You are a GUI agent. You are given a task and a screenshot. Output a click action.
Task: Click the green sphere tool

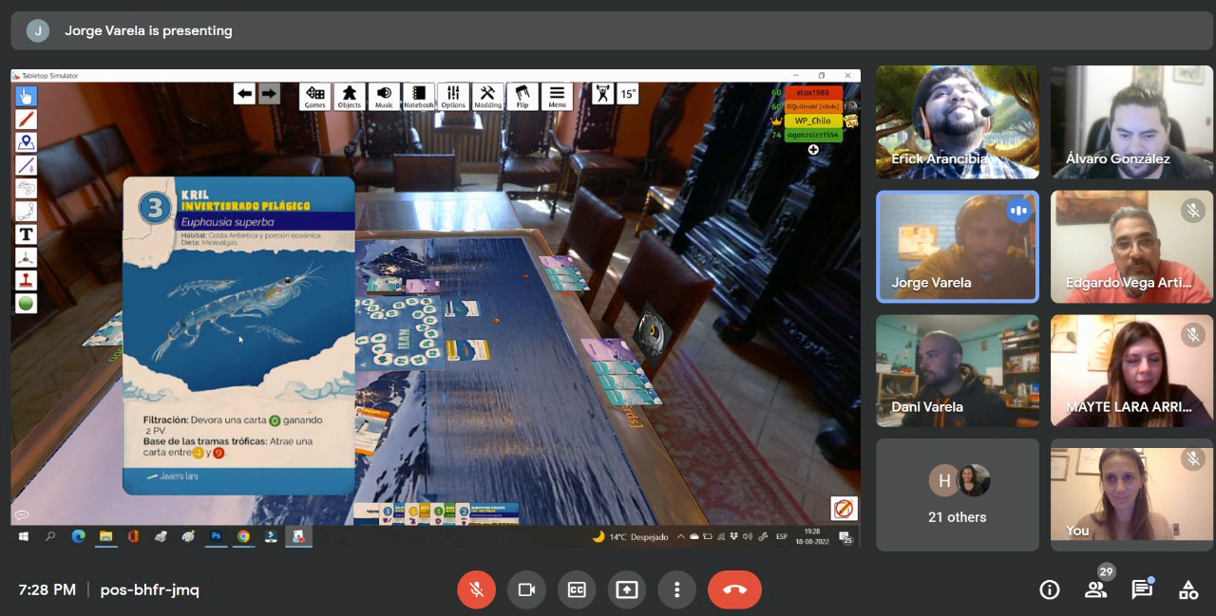click(26, 303)
